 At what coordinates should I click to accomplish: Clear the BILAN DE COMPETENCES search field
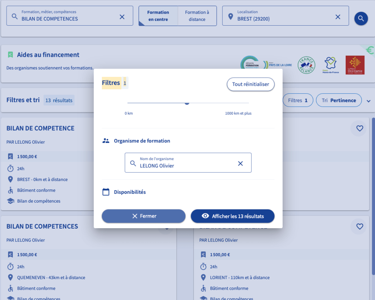click(x=122, y=17)
